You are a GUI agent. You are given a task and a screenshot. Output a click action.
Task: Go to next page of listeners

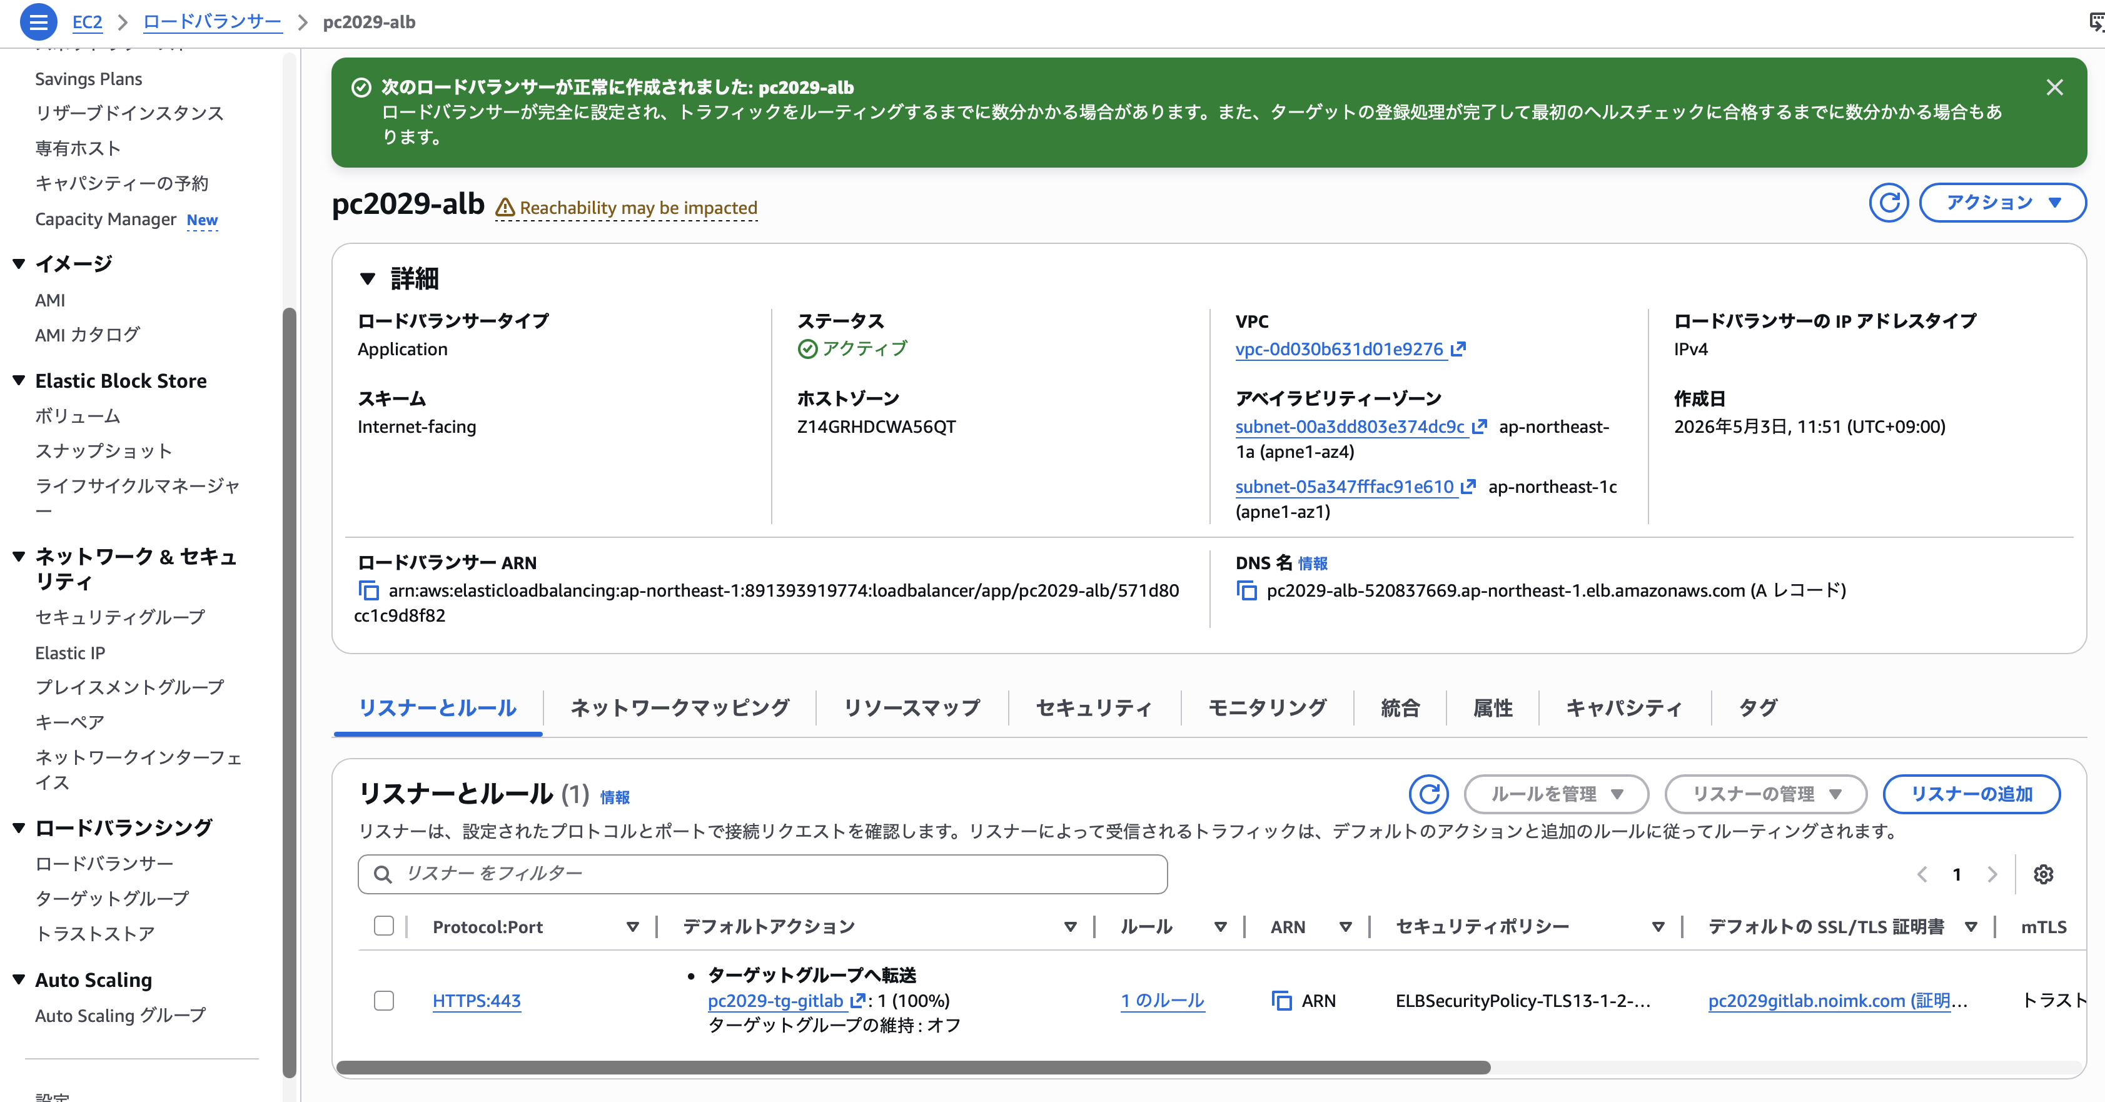(x=1992, y=874)
